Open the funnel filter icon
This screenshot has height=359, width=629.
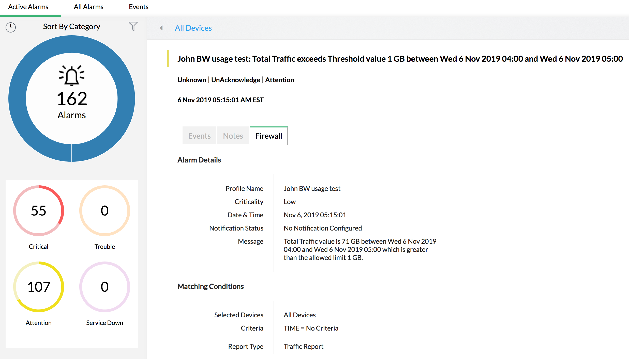click(133, 26)
